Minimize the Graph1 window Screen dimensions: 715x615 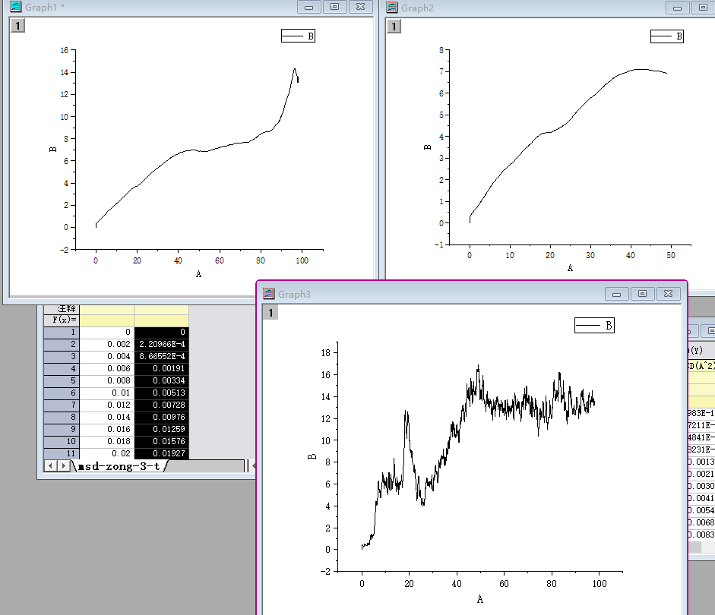(x=308, y=7)
